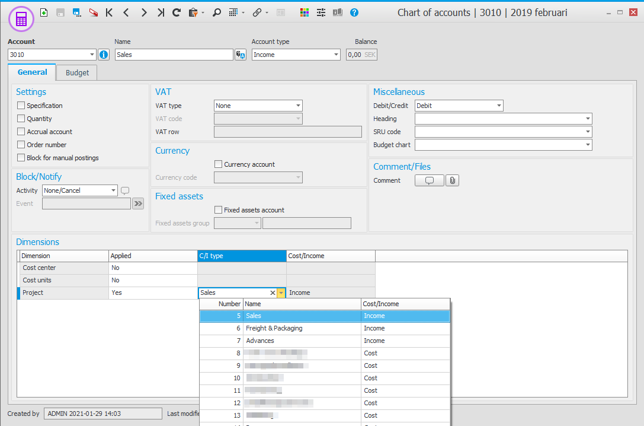644x426 pixels.
Task: Click the paperclip attach files button
Action: pos(452,180)
